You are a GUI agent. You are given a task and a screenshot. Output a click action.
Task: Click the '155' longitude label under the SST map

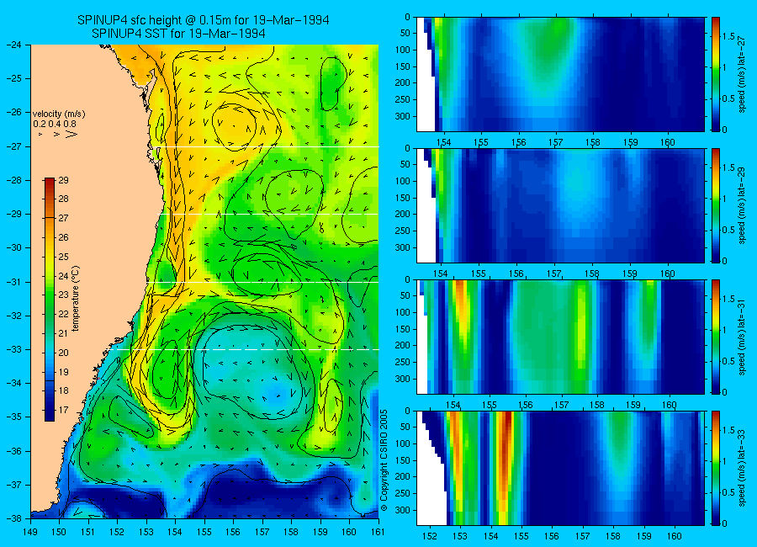point(204,532)
